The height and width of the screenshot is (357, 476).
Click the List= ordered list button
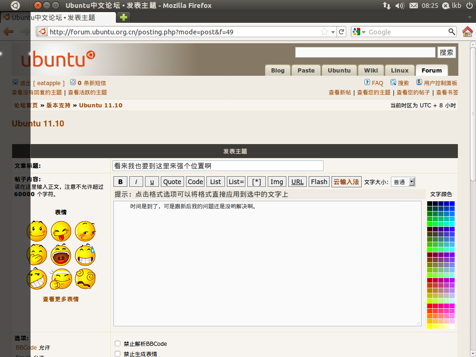tap(236, 182)
